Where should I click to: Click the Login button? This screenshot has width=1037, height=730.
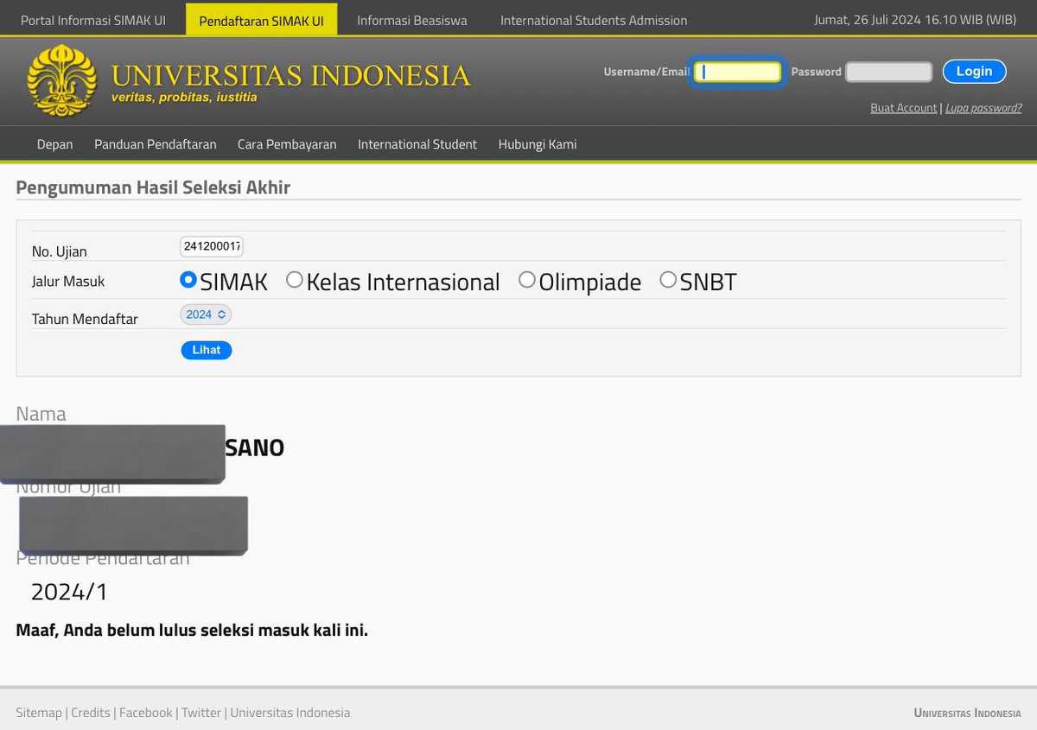[x=974, y=72]
